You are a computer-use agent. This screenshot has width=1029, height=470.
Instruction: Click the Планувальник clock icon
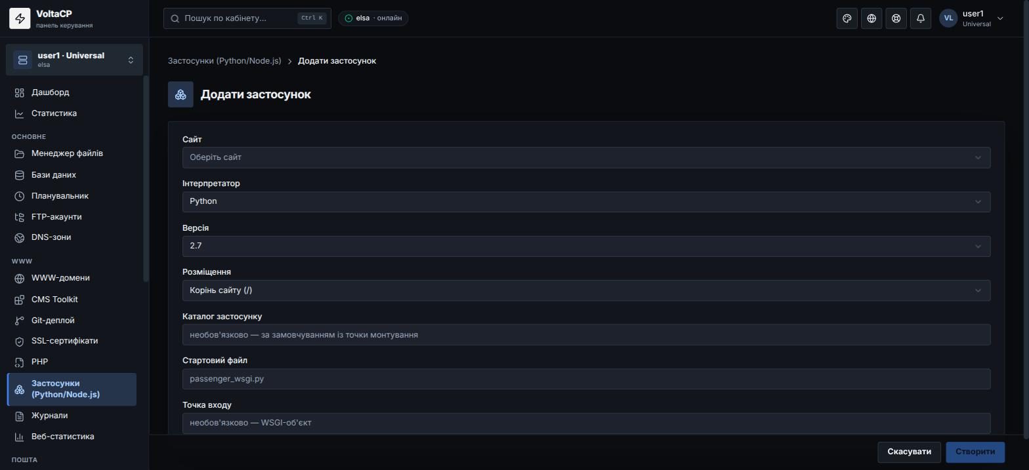tap(20, 196)
